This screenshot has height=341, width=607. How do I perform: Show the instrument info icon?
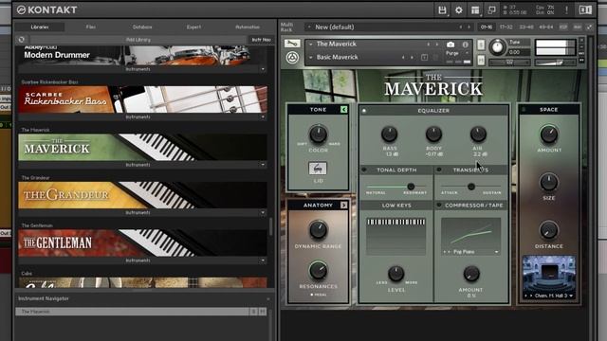click(465, 45)
